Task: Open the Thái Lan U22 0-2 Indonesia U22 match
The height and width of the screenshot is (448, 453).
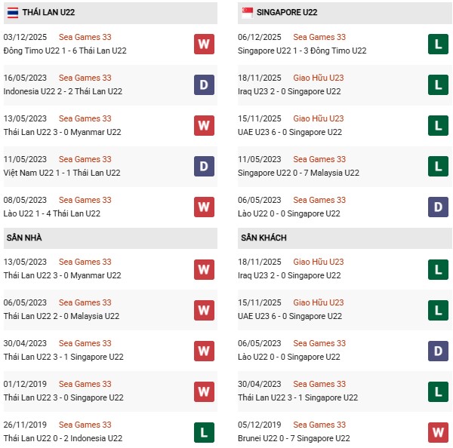Action: [62, 438]
